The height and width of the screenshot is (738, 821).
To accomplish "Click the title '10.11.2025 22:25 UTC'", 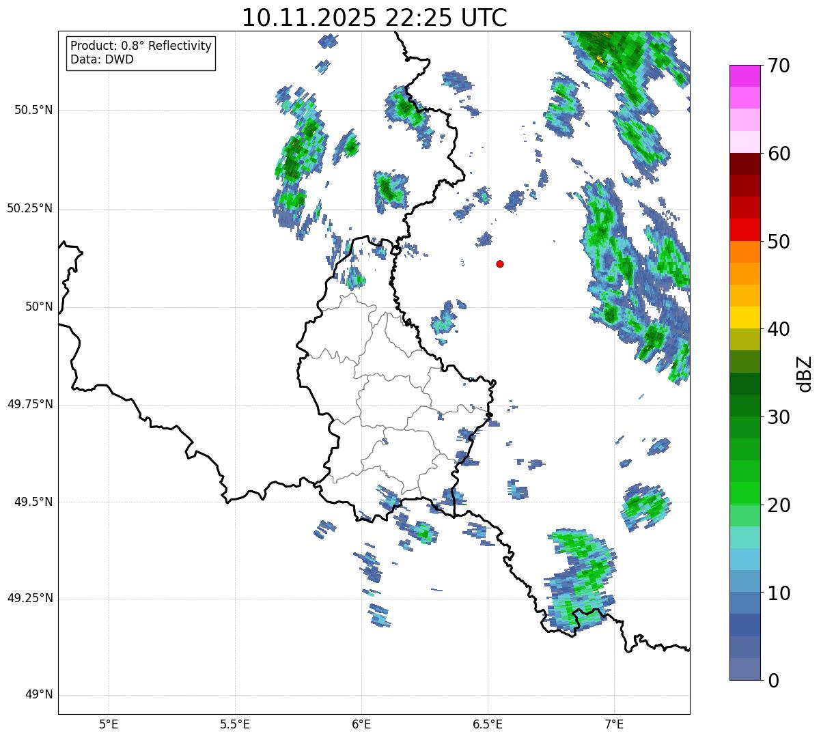I will coord(374,18).
